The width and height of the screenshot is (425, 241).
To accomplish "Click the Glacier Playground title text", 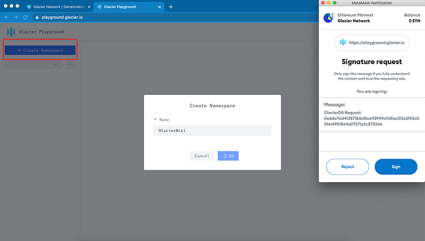I will 41,32.
